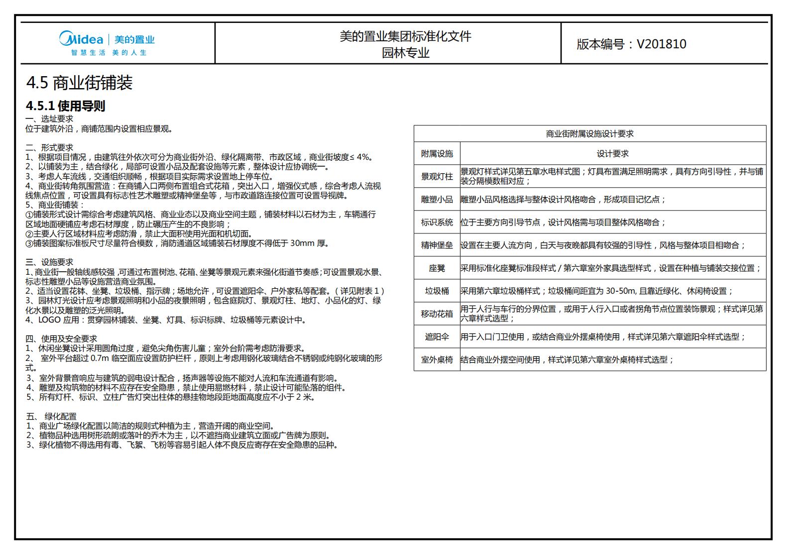Click the 移动花箱 table cell

pyautogui.click(x=437, y=314)
